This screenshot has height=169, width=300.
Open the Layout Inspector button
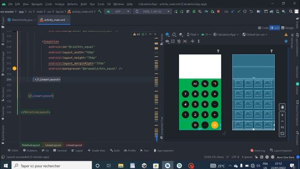coord(281,151)
